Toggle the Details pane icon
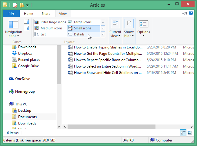Image resolution: width=197 pixels, height=146 pixels. [x=26, y=28]
